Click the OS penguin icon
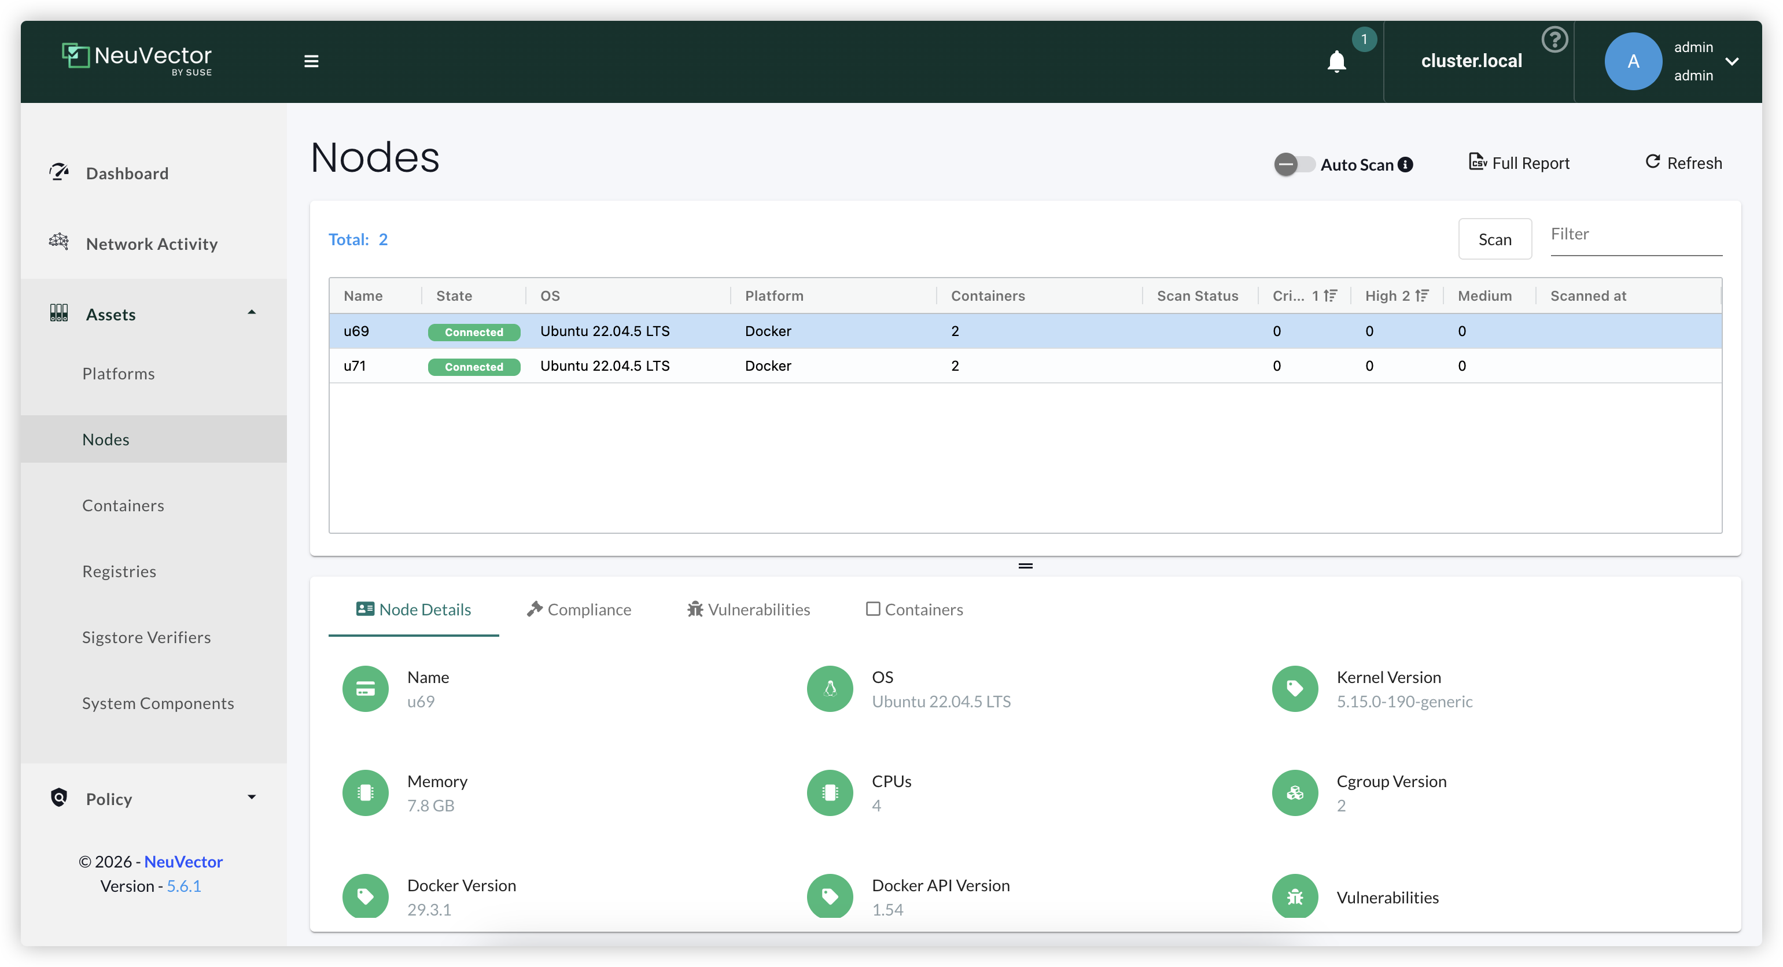 click(x=830, y=689)
